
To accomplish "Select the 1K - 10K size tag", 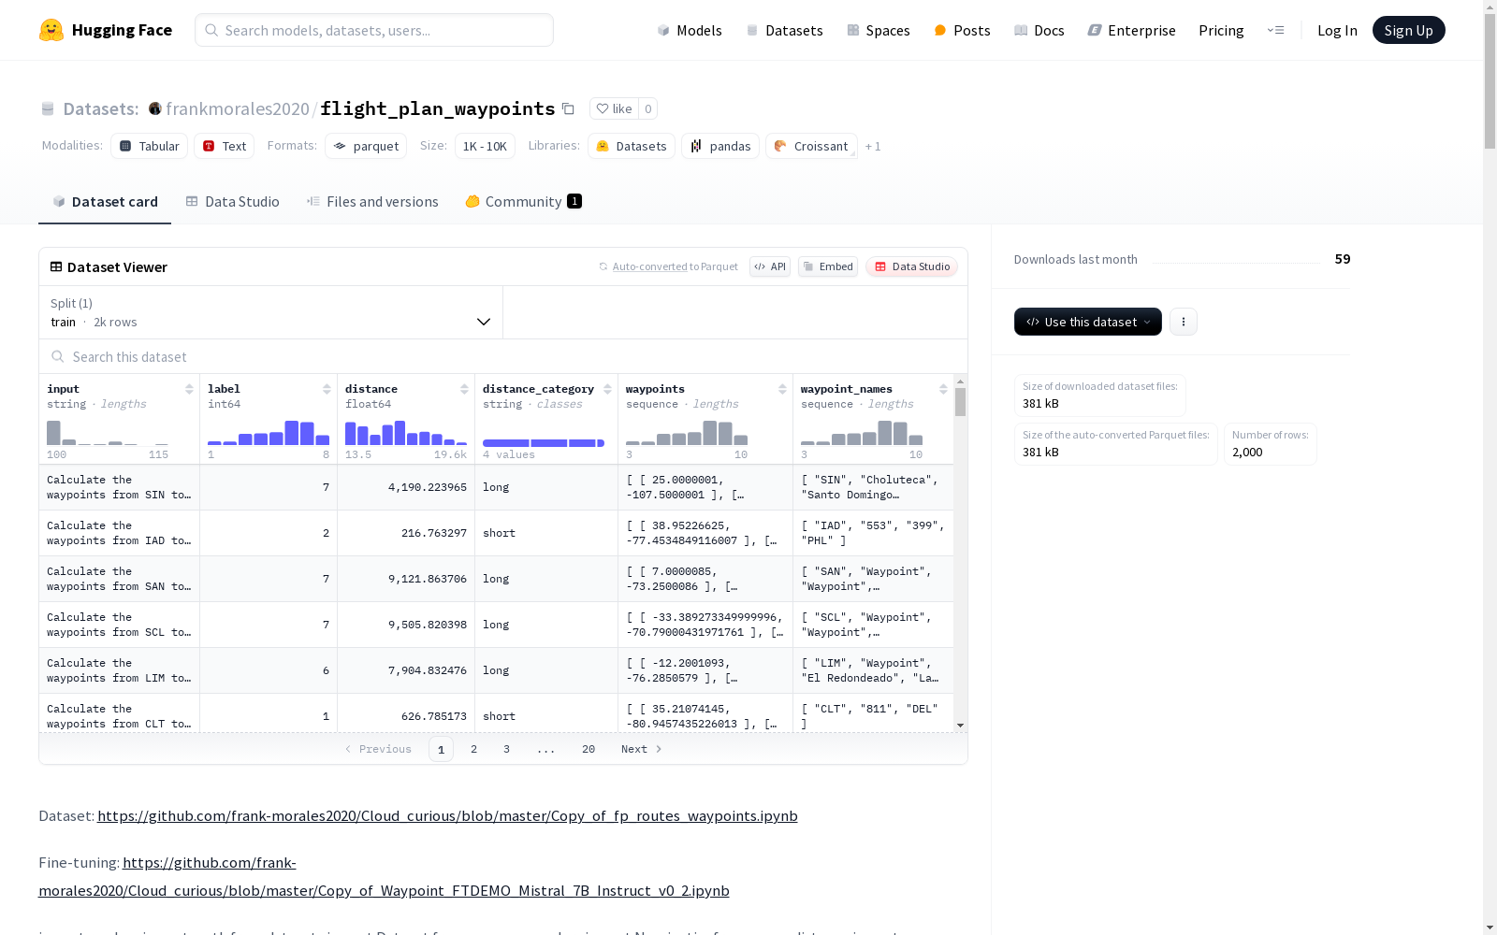I will point(485,146).
